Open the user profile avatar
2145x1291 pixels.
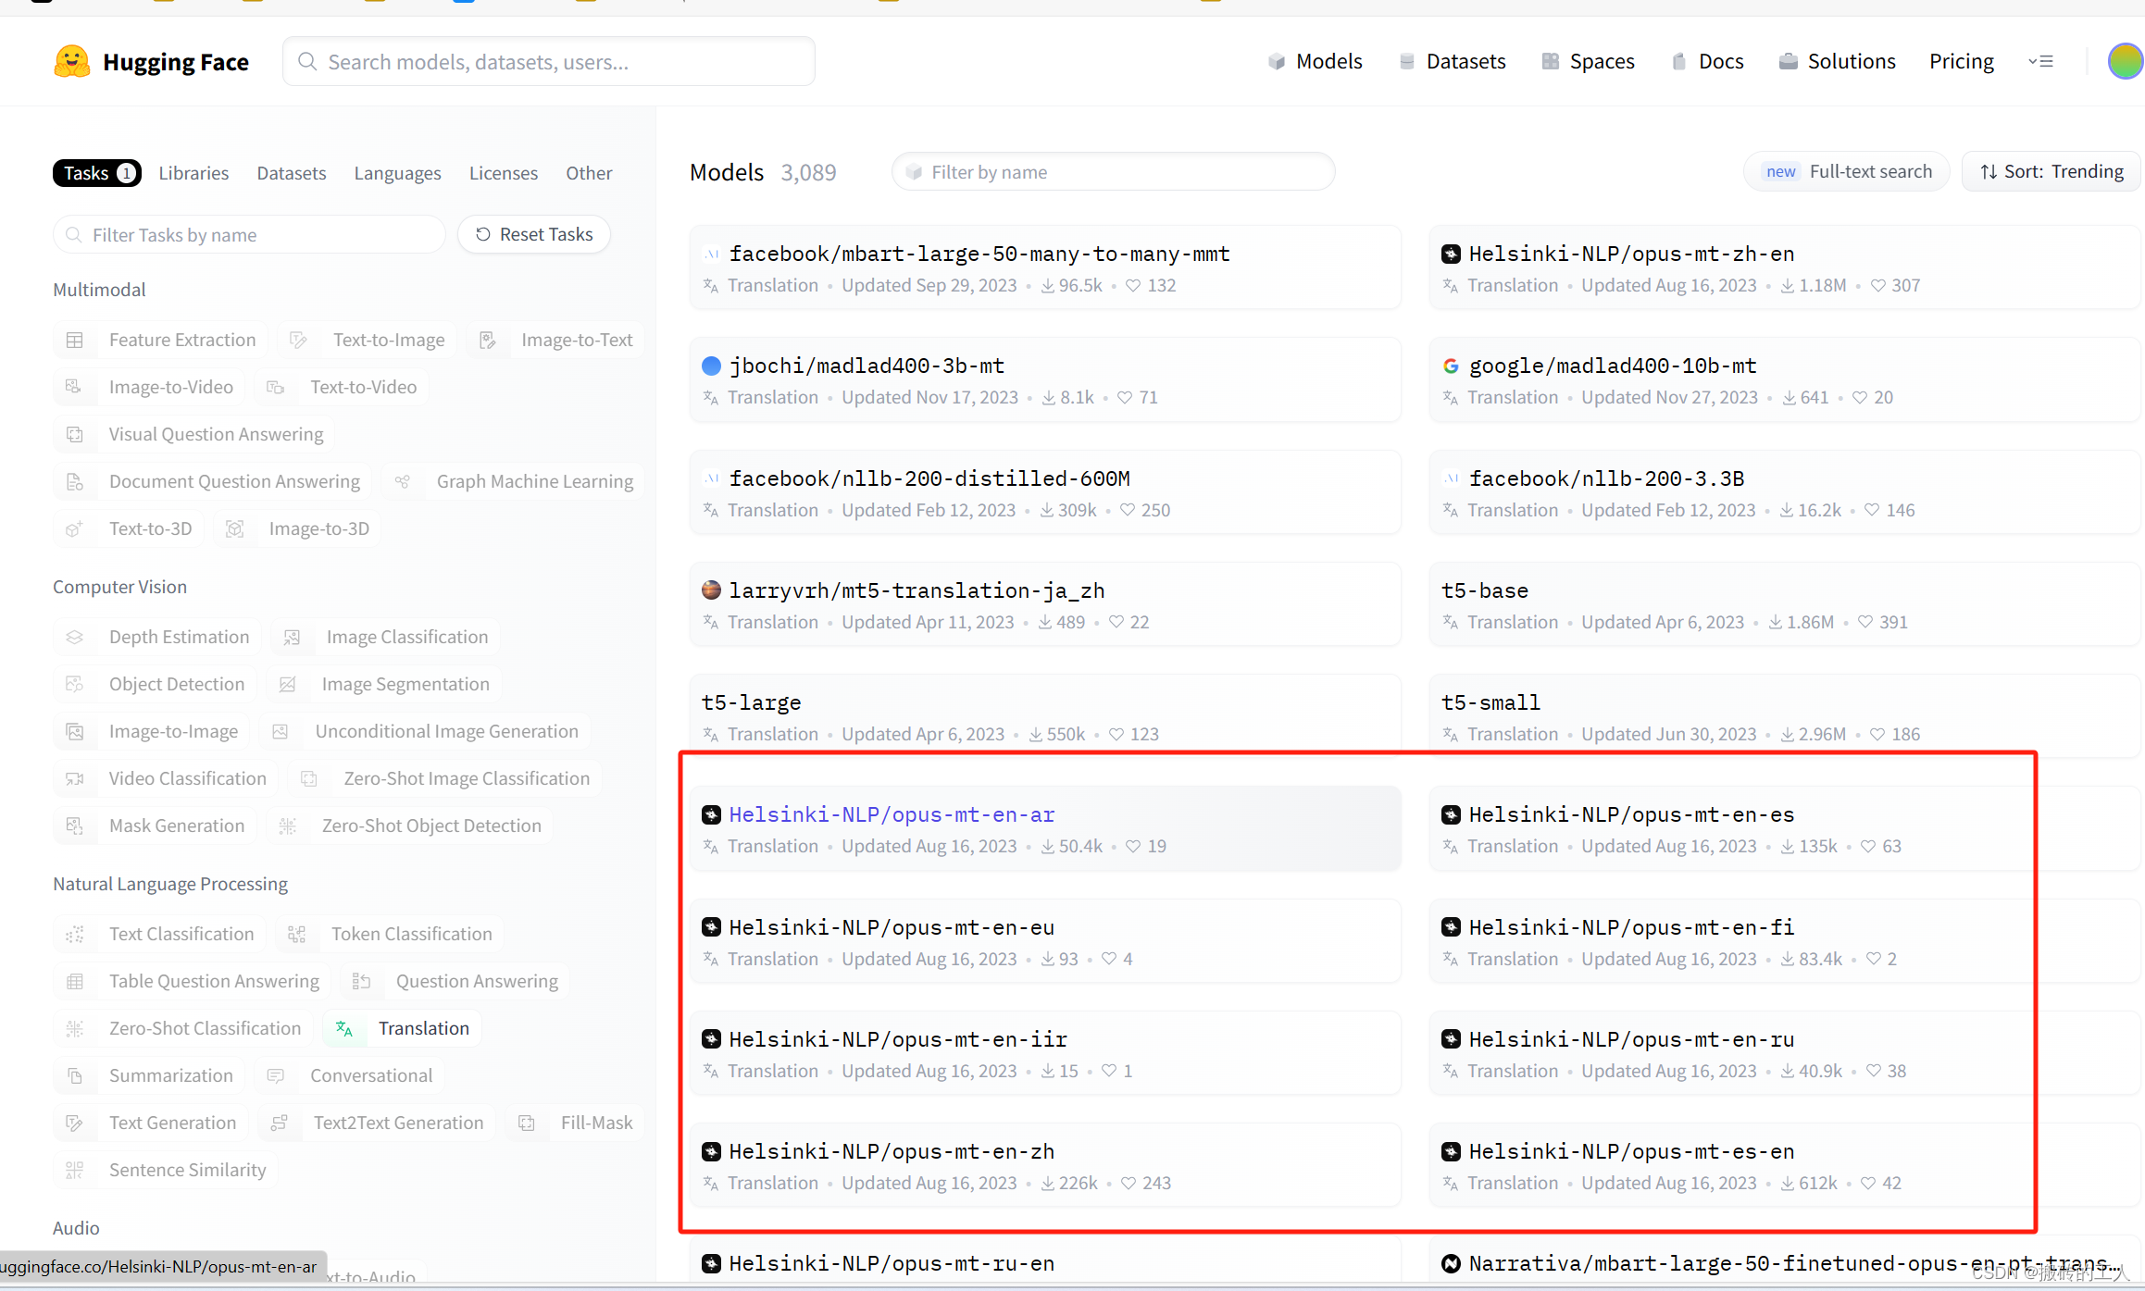pos(2125,62)
